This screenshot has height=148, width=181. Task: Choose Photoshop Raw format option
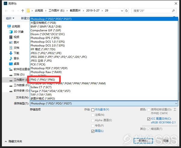click(104, 72)
